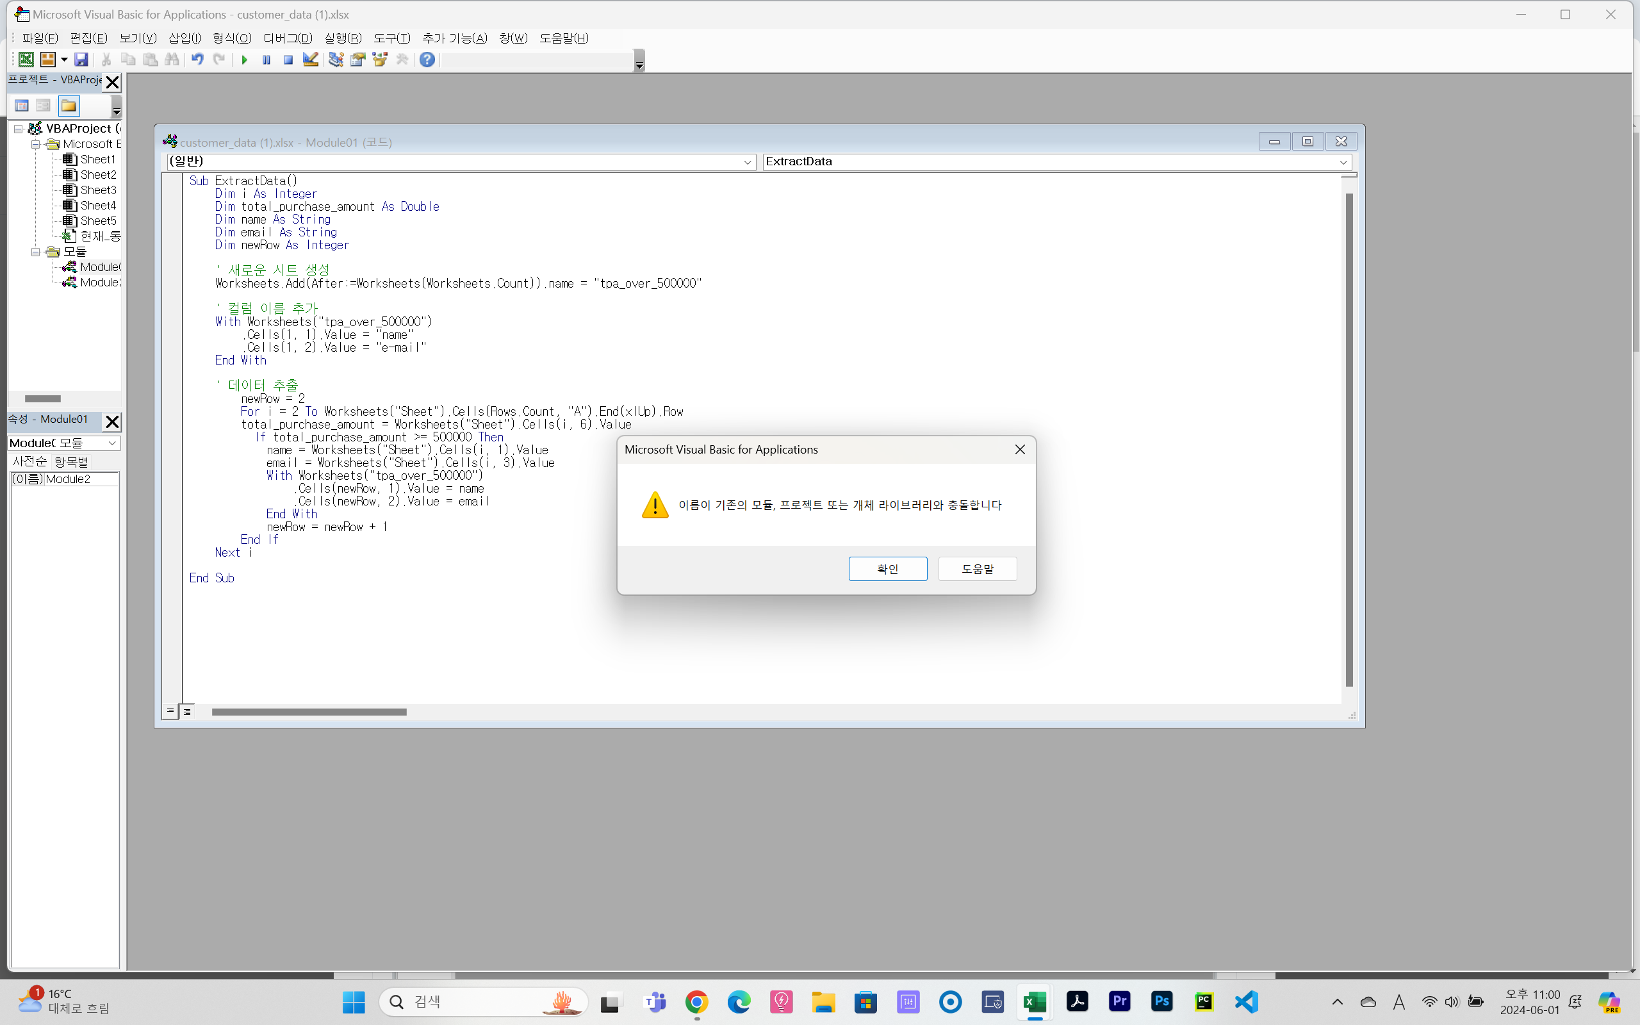Image resolution: width=1640 pixels, height=1025 pixels.
Task: Click the Insert UserForm toolbar icon
Action: [47, 60]
